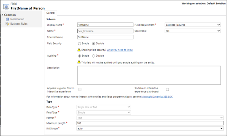
Task: Open Business Rules in the sidebar
Action: click(x=19, y=24)
